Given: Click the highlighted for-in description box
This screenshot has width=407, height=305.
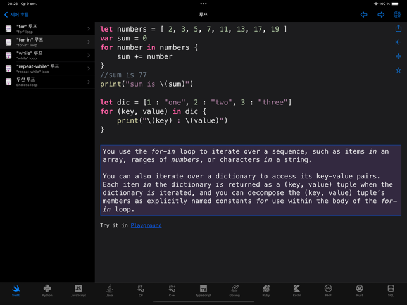Looking at the screenshot, I should [251, 180].
